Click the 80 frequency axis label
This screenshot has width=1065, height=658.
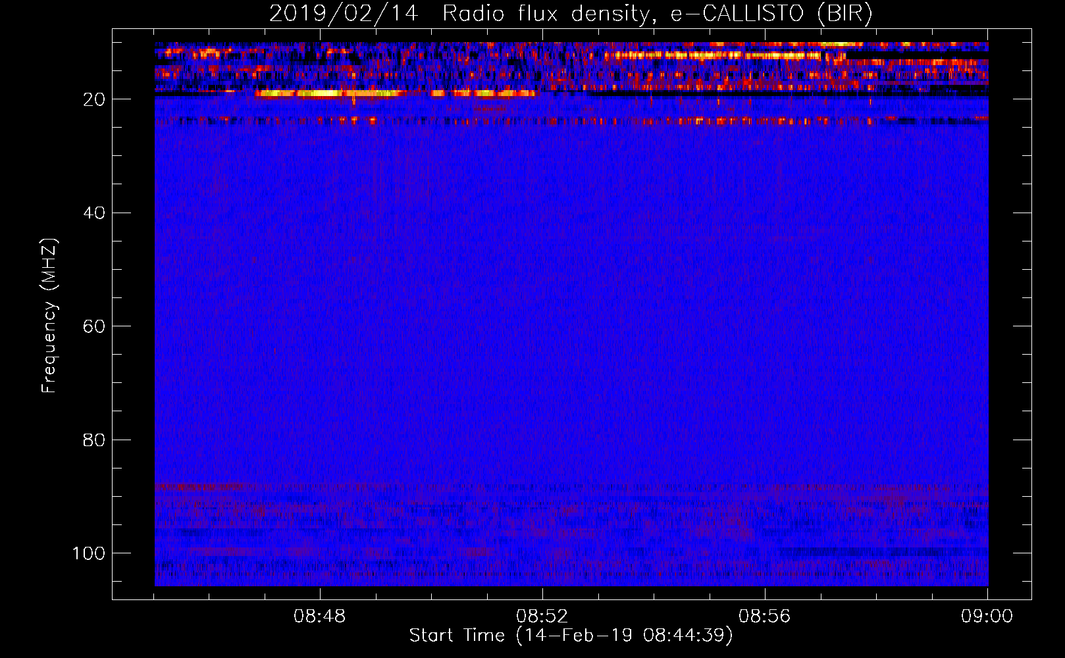point(94,440)
